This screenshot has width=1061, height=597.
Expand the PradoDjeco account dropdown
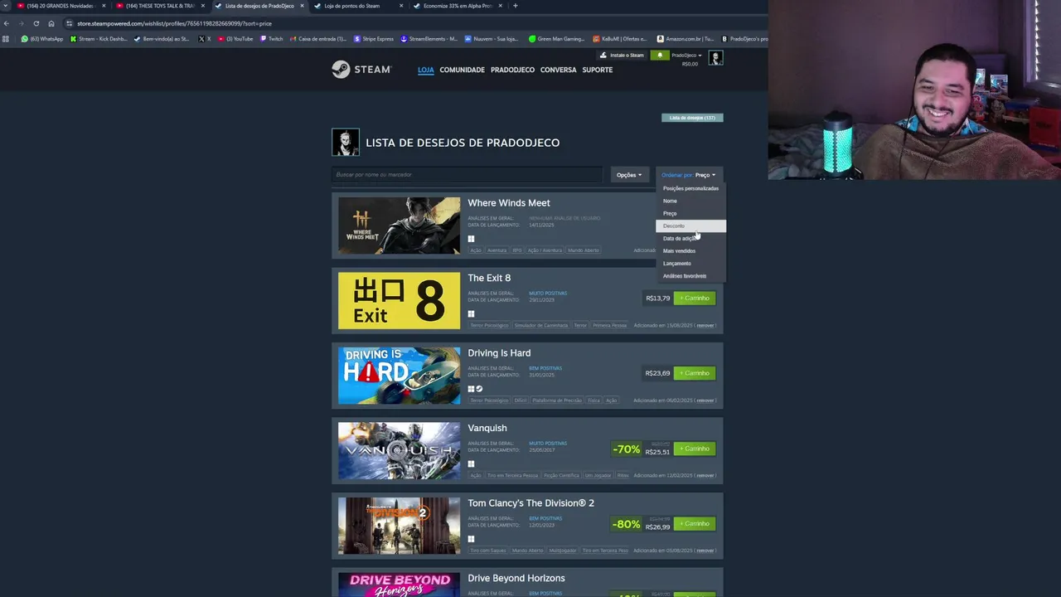[x=686, y=56]
